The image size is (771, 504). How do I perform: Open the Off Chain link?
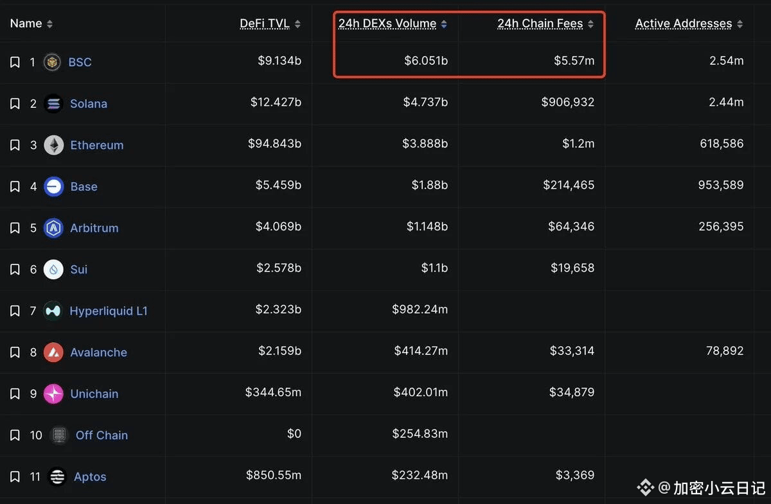102,435
